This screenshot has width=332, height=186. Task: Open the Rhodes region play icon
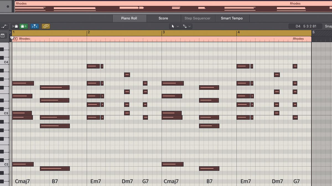point(15,39)
